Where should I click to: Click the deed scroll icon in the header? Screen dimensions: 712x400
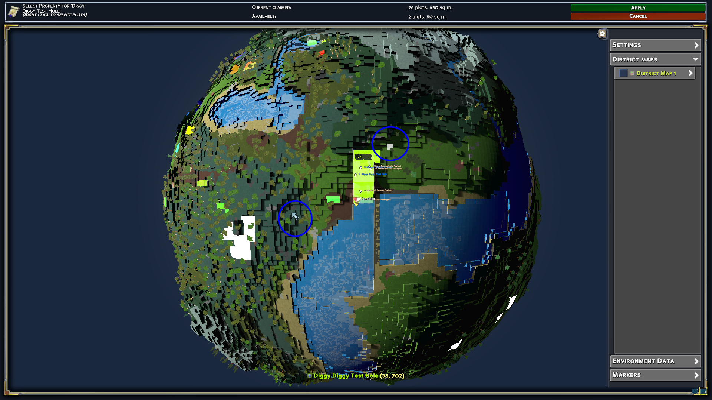(x=13, y=11)
